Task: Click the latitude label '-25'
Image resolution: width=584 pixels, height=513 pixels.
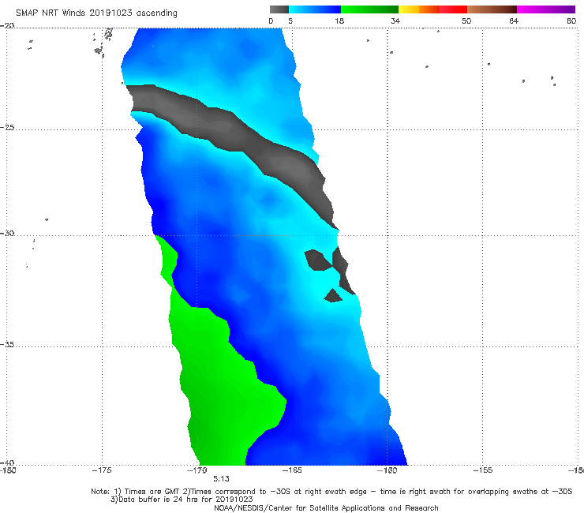Action: [7, 127]
